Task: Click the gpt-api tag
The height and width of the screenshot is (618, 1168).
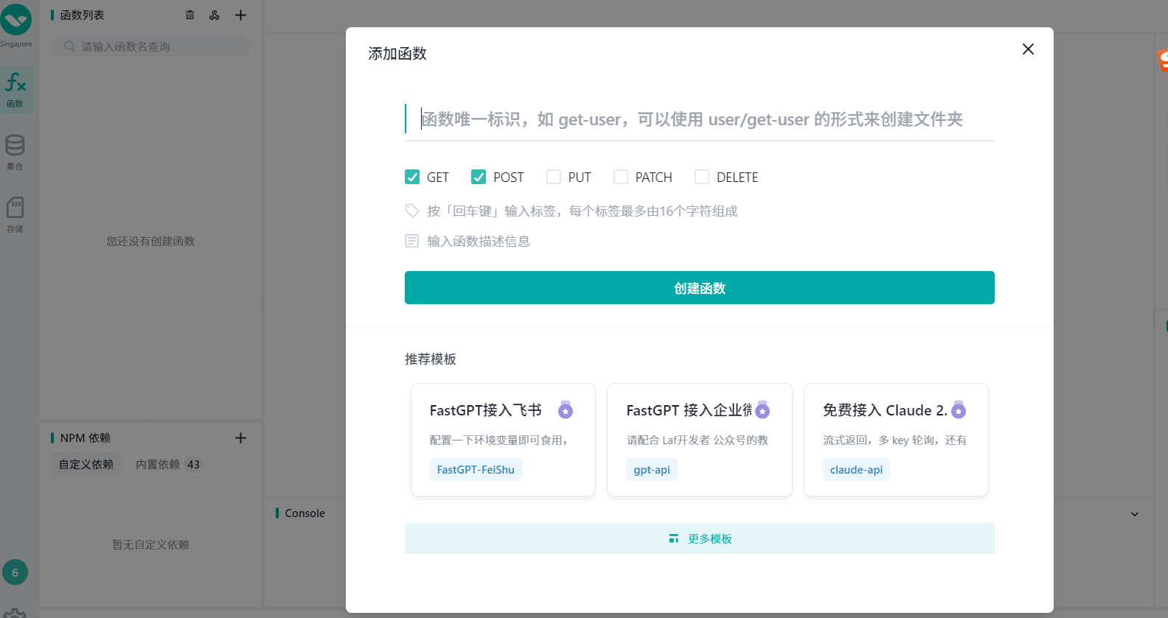Action: tap(652, 469)
